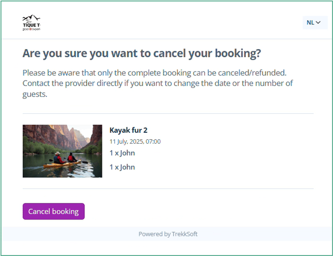The width and height of the screenshot is (333, 256).
Task: Click the chevron arrow beside NL
Action: pos(319,22)
